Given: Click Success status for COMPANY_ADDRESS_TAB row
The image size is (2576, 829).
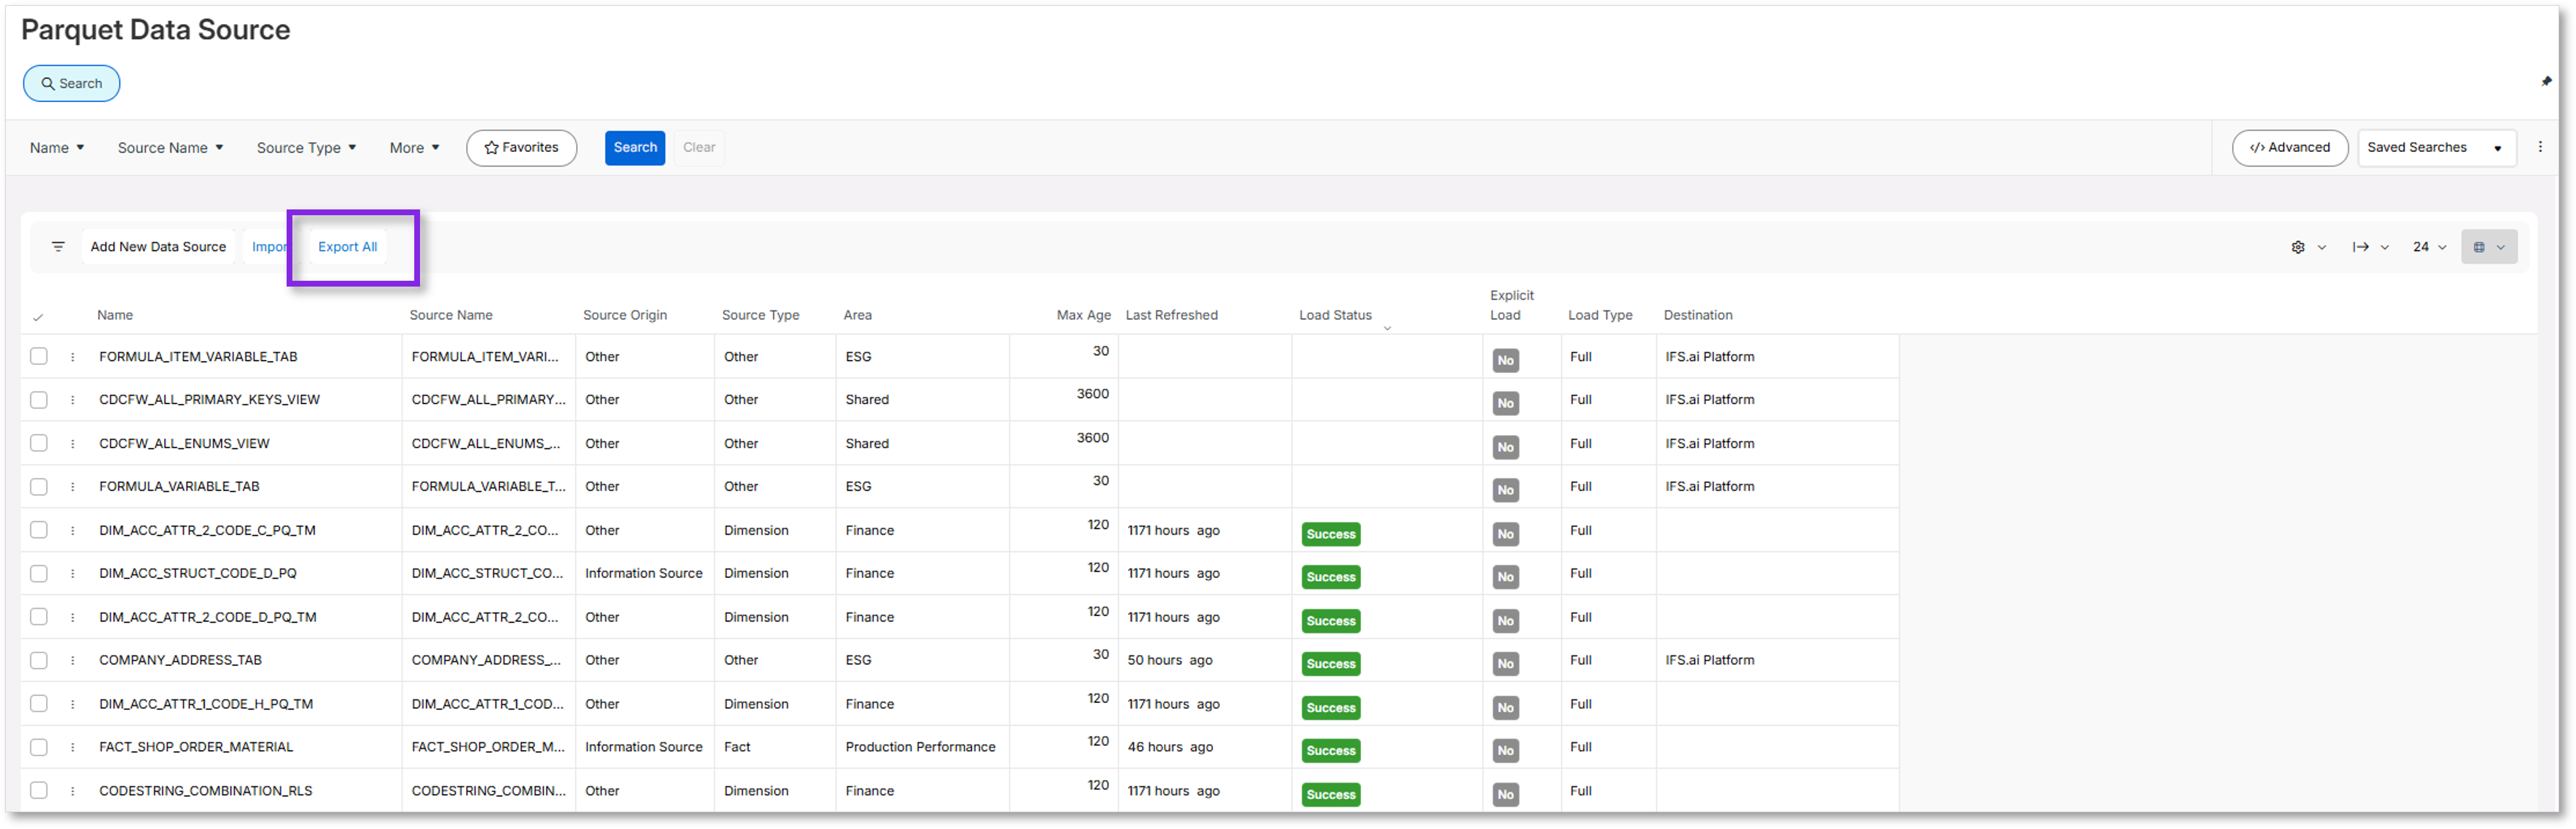Looking at the screenshot, I should click(x=1331, y=664).
